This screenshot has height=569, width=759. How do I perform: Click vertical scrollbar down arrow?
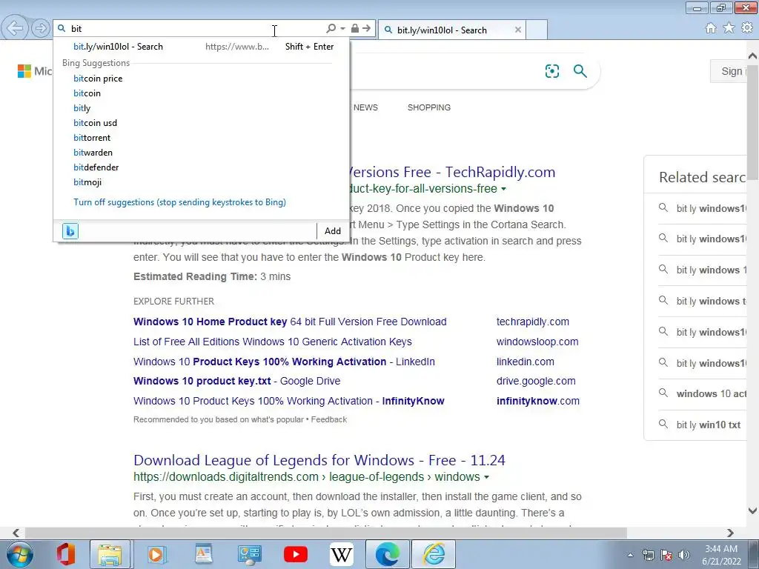coord(753,510)
